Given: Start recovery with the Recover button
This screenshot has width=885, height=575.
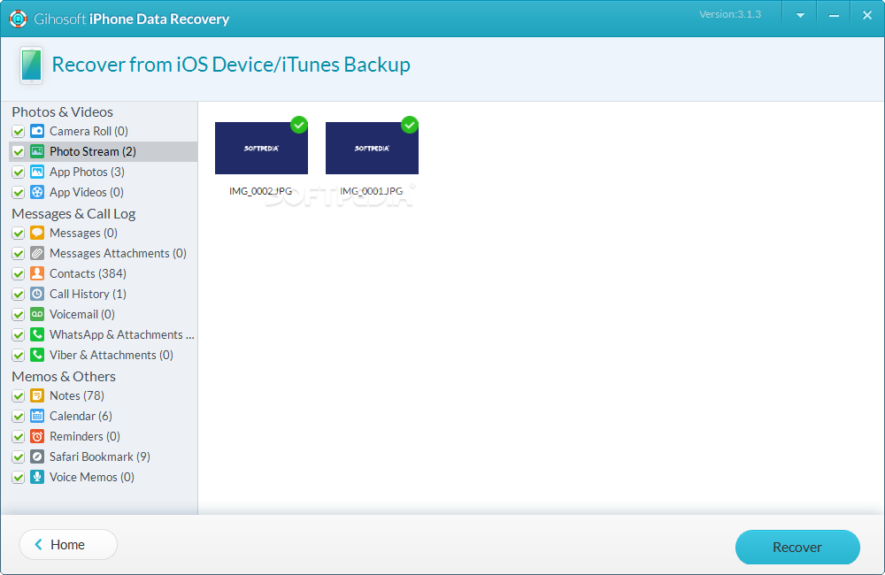Looking at the screenshot, I should pos(797,547).
